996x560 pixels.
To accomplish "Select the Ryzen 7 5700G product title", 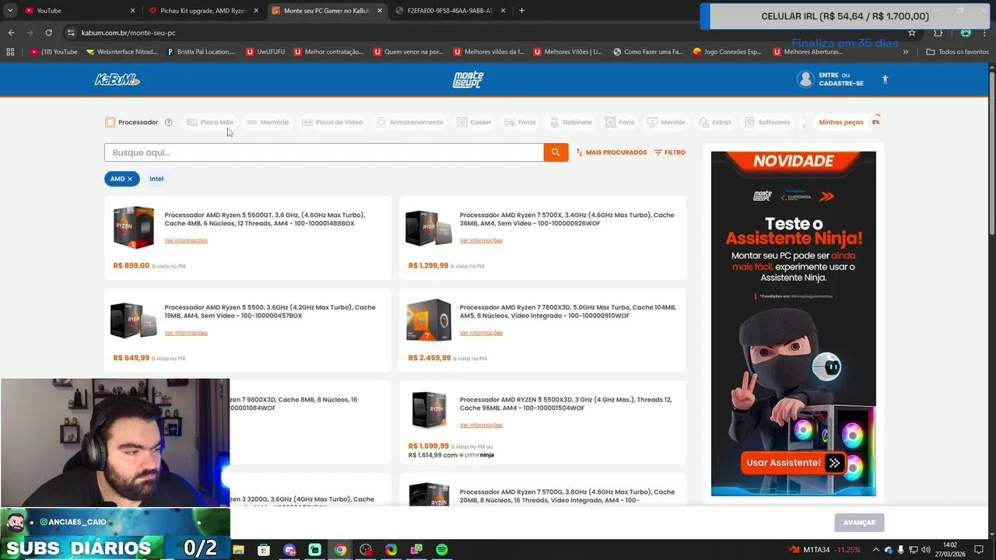I will point(567,496).
